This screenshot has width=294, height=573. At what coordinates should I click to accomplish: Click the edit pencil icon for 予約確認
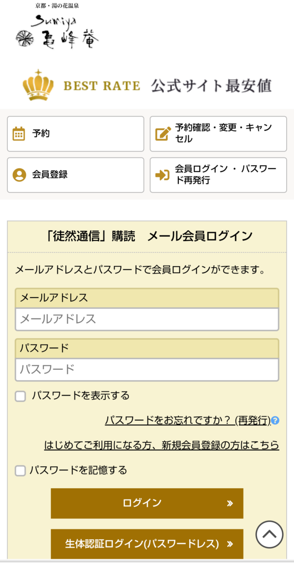tap(163, 134)
